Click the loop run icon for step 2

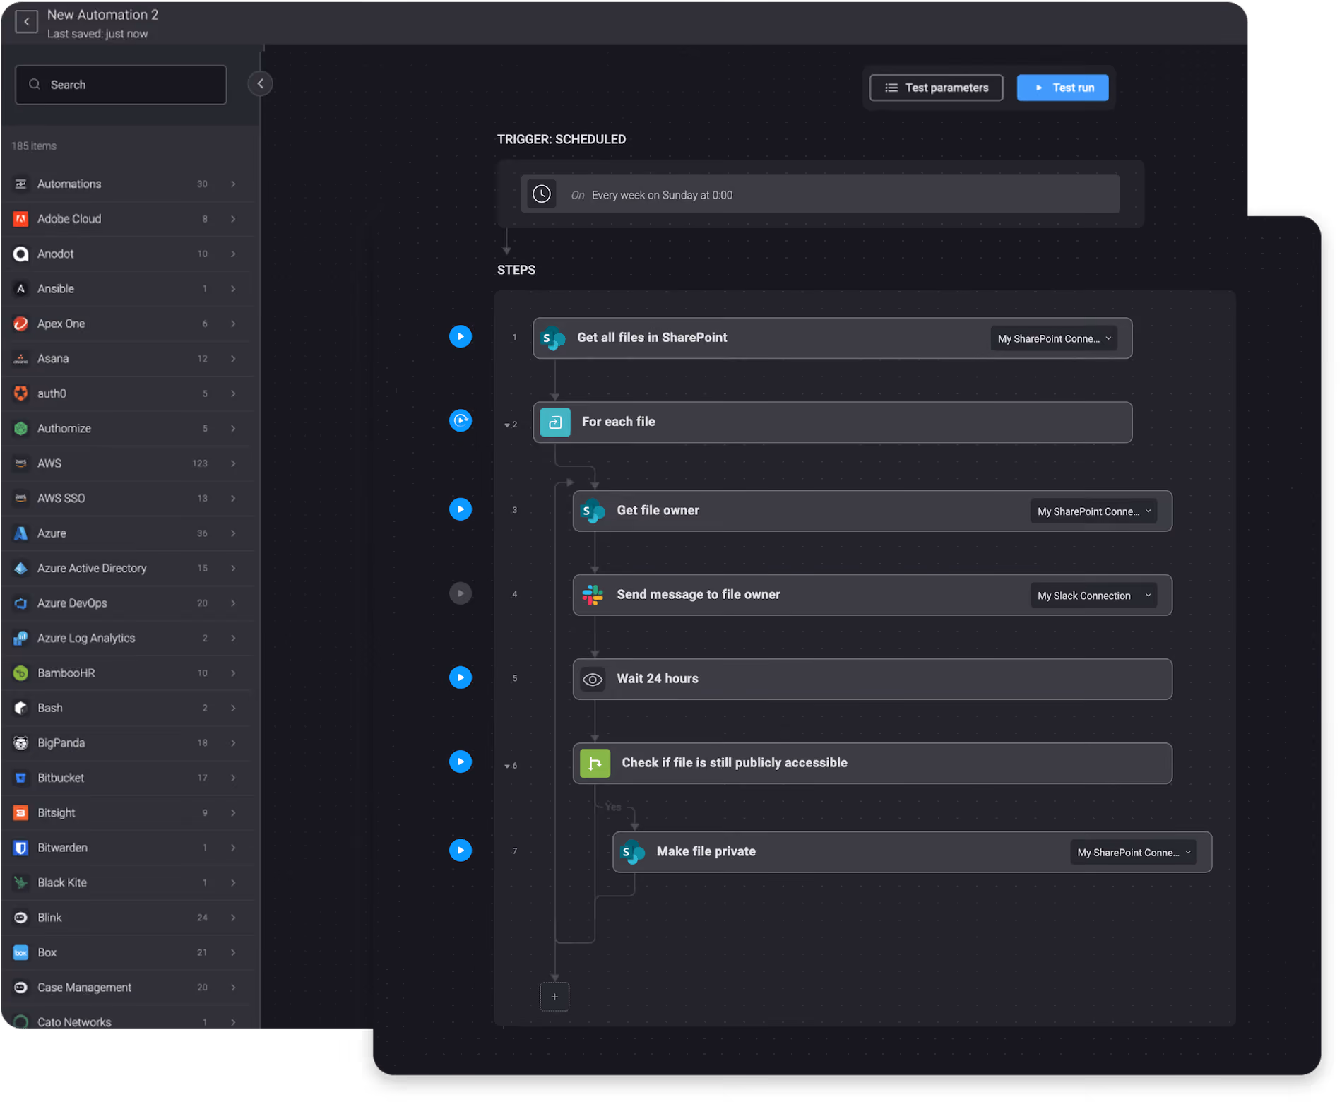[461, 420]
